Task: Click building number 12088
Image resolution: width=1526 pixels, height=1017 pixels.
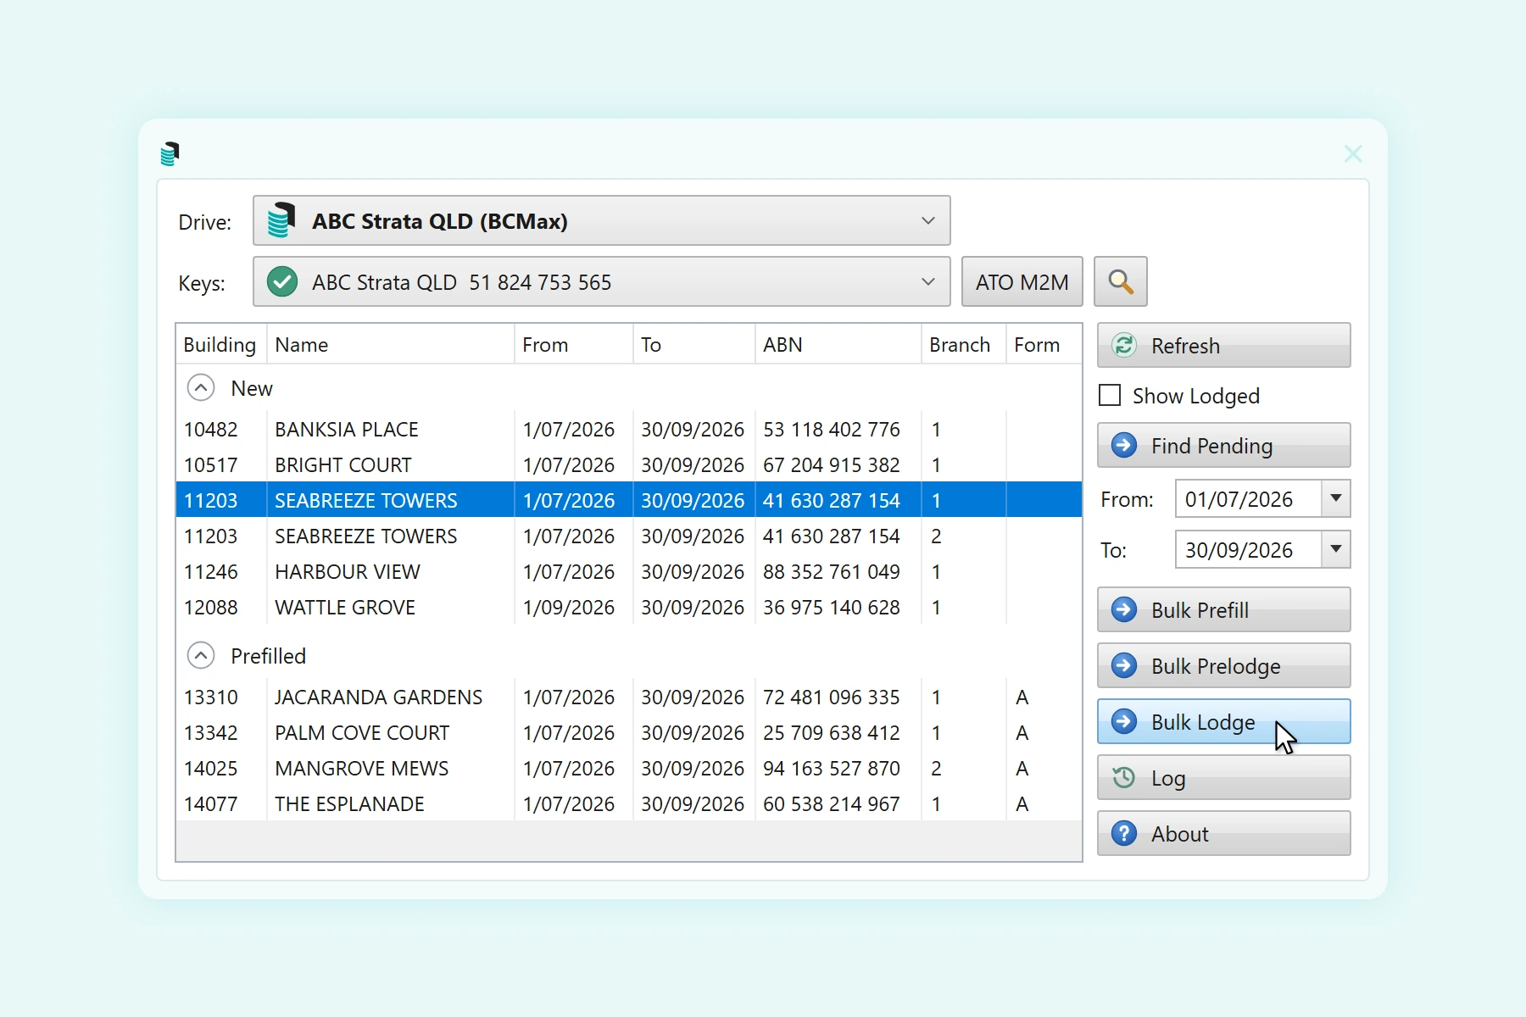Action: (211, 608)
